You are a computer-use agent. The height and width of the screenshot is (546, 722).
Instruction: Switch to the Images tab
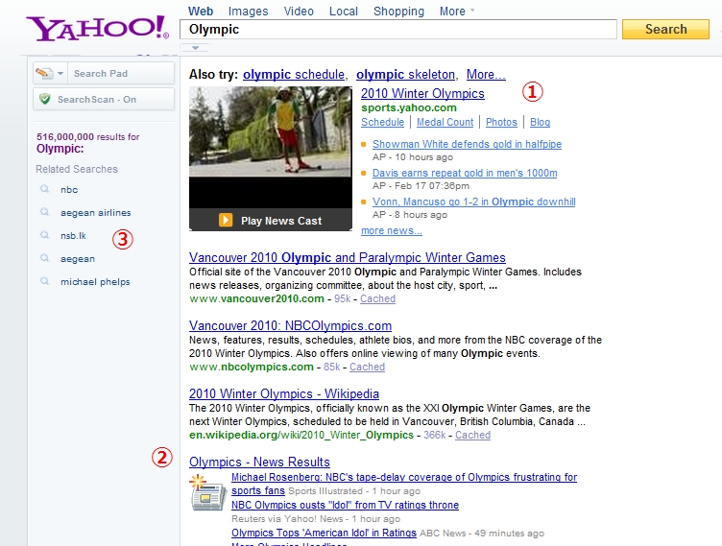(248, 12)
